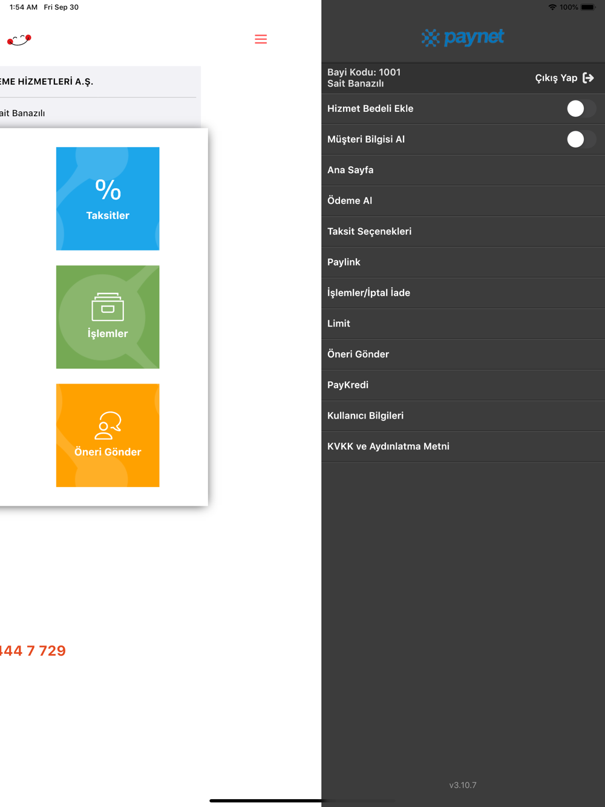Screen dimensions: 605x807
Task: Tap the Banazılı name in the main page
Action: (22, 113)
